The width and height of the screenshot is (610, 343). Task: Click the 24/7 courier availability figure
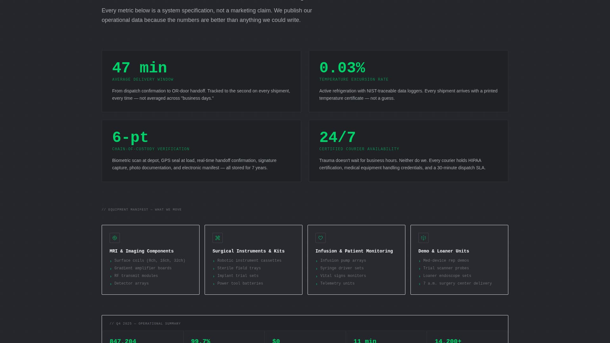[337, 138]
